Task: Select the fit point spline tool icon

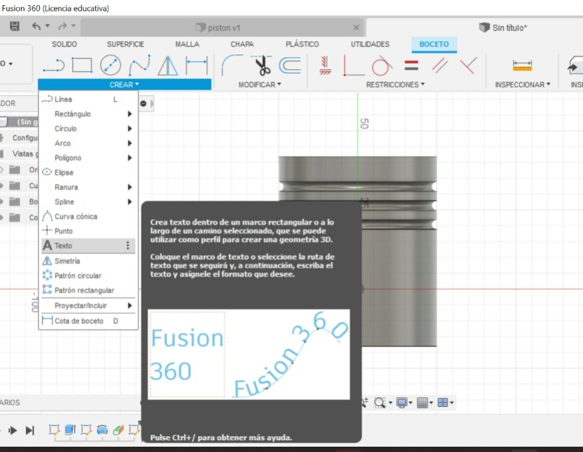Action: pyautogui.click(x=139, y=65)
